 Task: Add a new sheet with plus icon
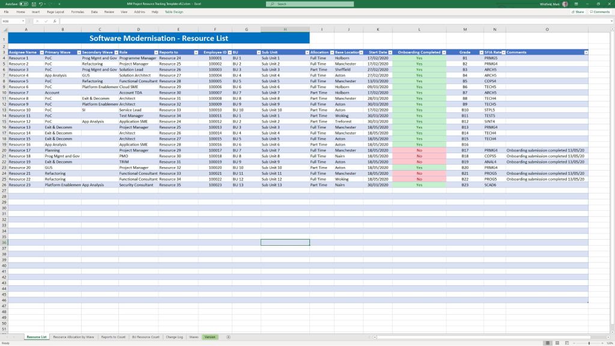click(x=228, y=337)
